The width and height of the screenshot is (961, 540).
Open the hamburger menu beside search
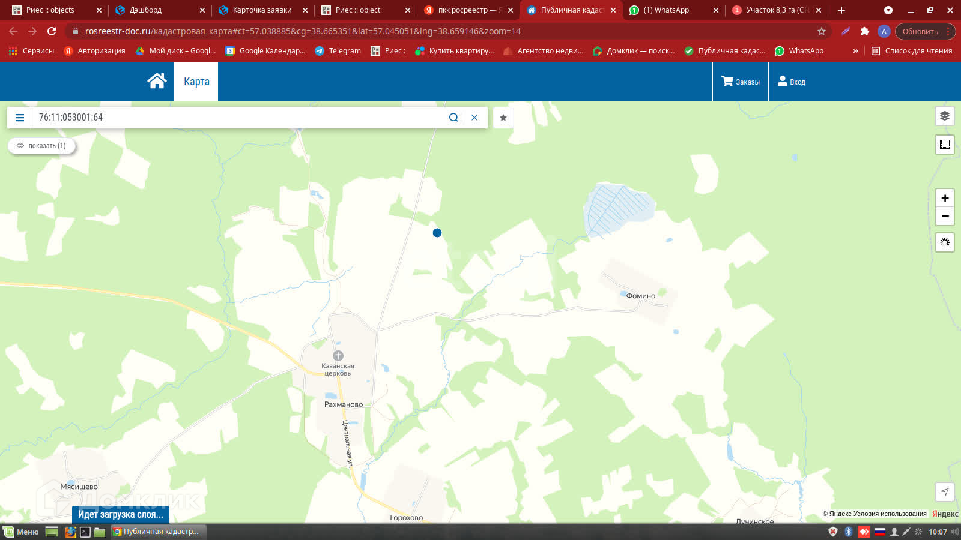(x=20, y=118)
